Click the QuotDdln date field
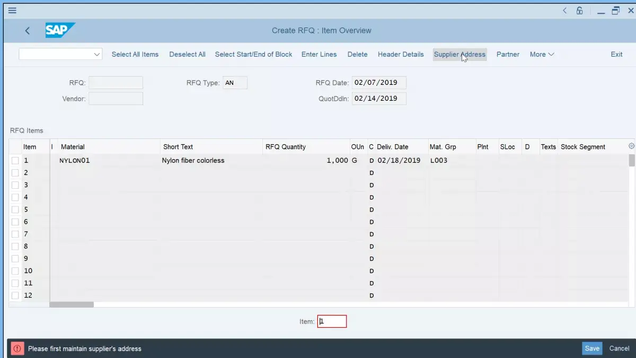This screenshot has height=358, width=636. [x=379, y=99]
